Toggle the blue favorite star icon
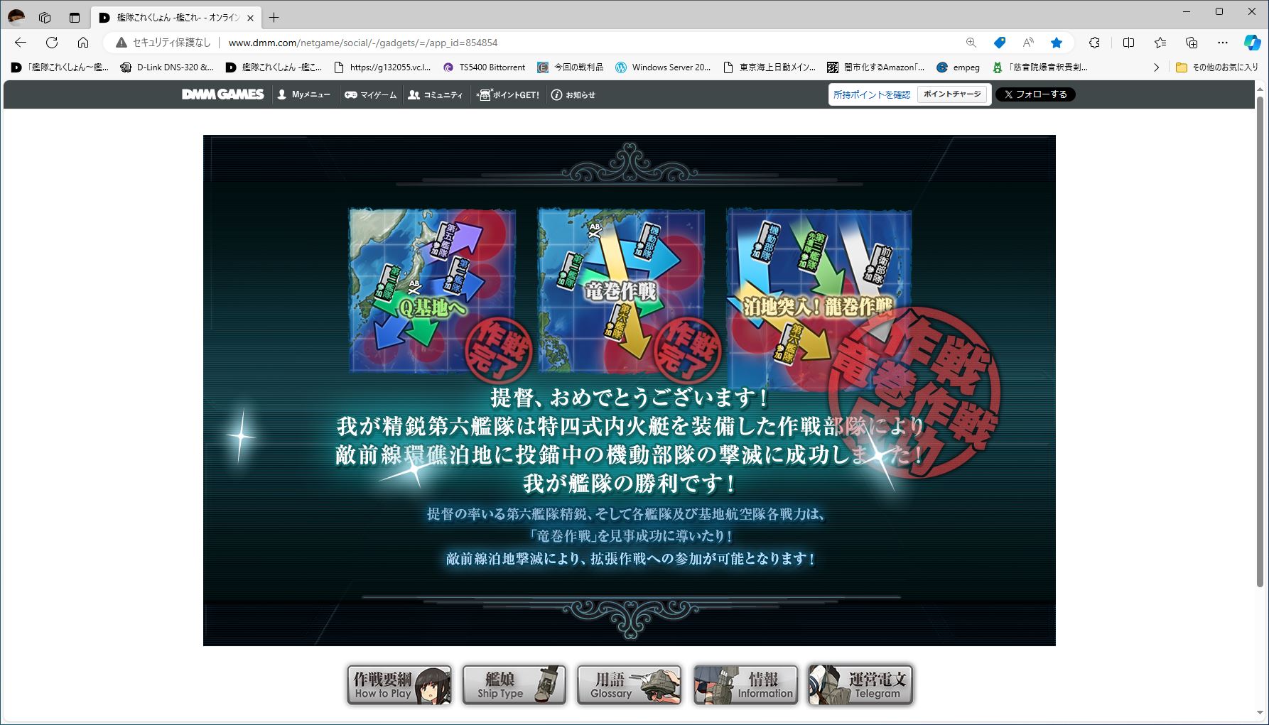Image resolution: width=1269 pixels, height=725 pixels. [1057, 43]
